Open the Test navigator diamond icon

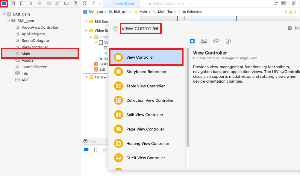49,4
